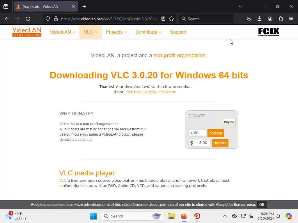The width and height of the screenshot is (298, 223).
Task: Click the VLC link in the description
Action: 63,180
